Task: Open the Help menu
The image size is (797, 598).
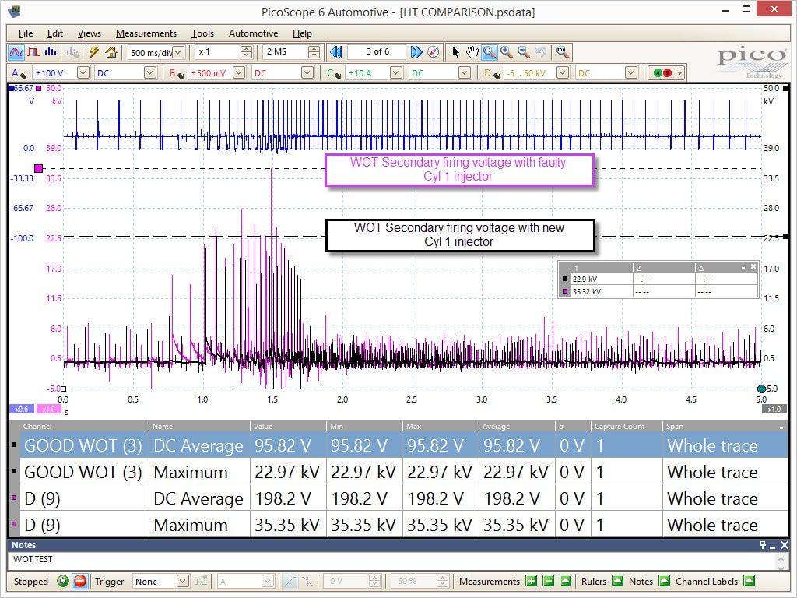Action: 302,33
